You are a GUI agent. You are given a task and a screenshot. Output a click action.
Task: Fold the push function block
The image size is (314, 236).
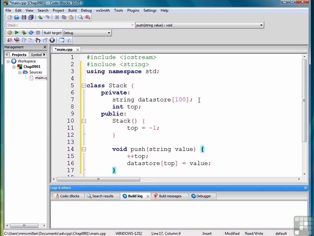pos(84,149)
